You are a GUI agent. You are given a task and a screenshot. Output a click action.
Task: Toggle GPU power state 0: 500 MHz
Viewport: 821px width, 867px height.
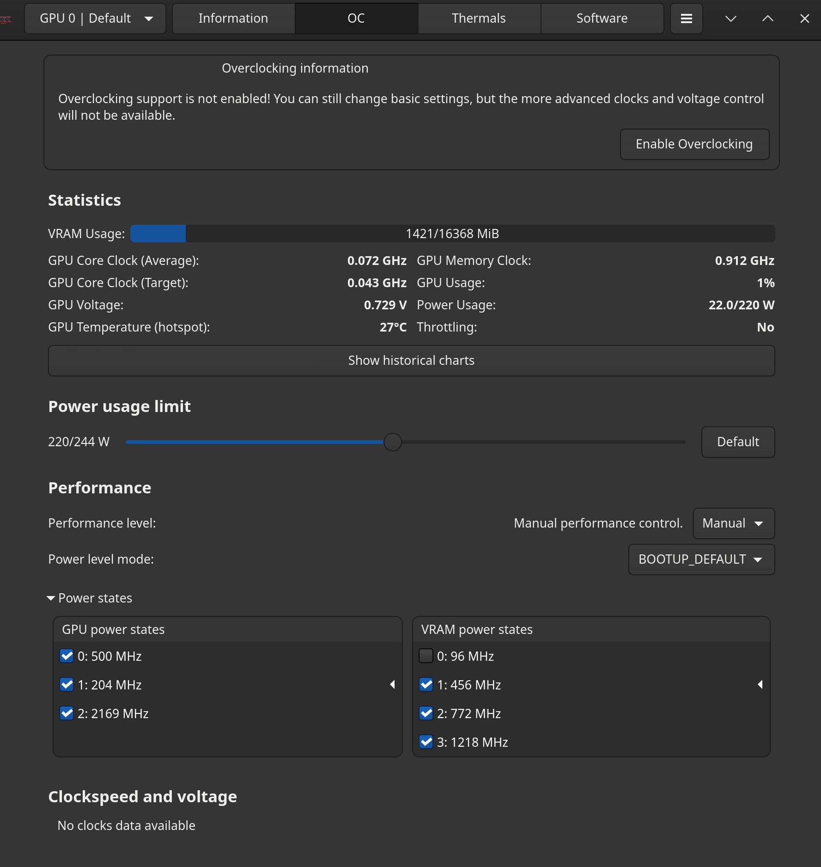(67, 656)
